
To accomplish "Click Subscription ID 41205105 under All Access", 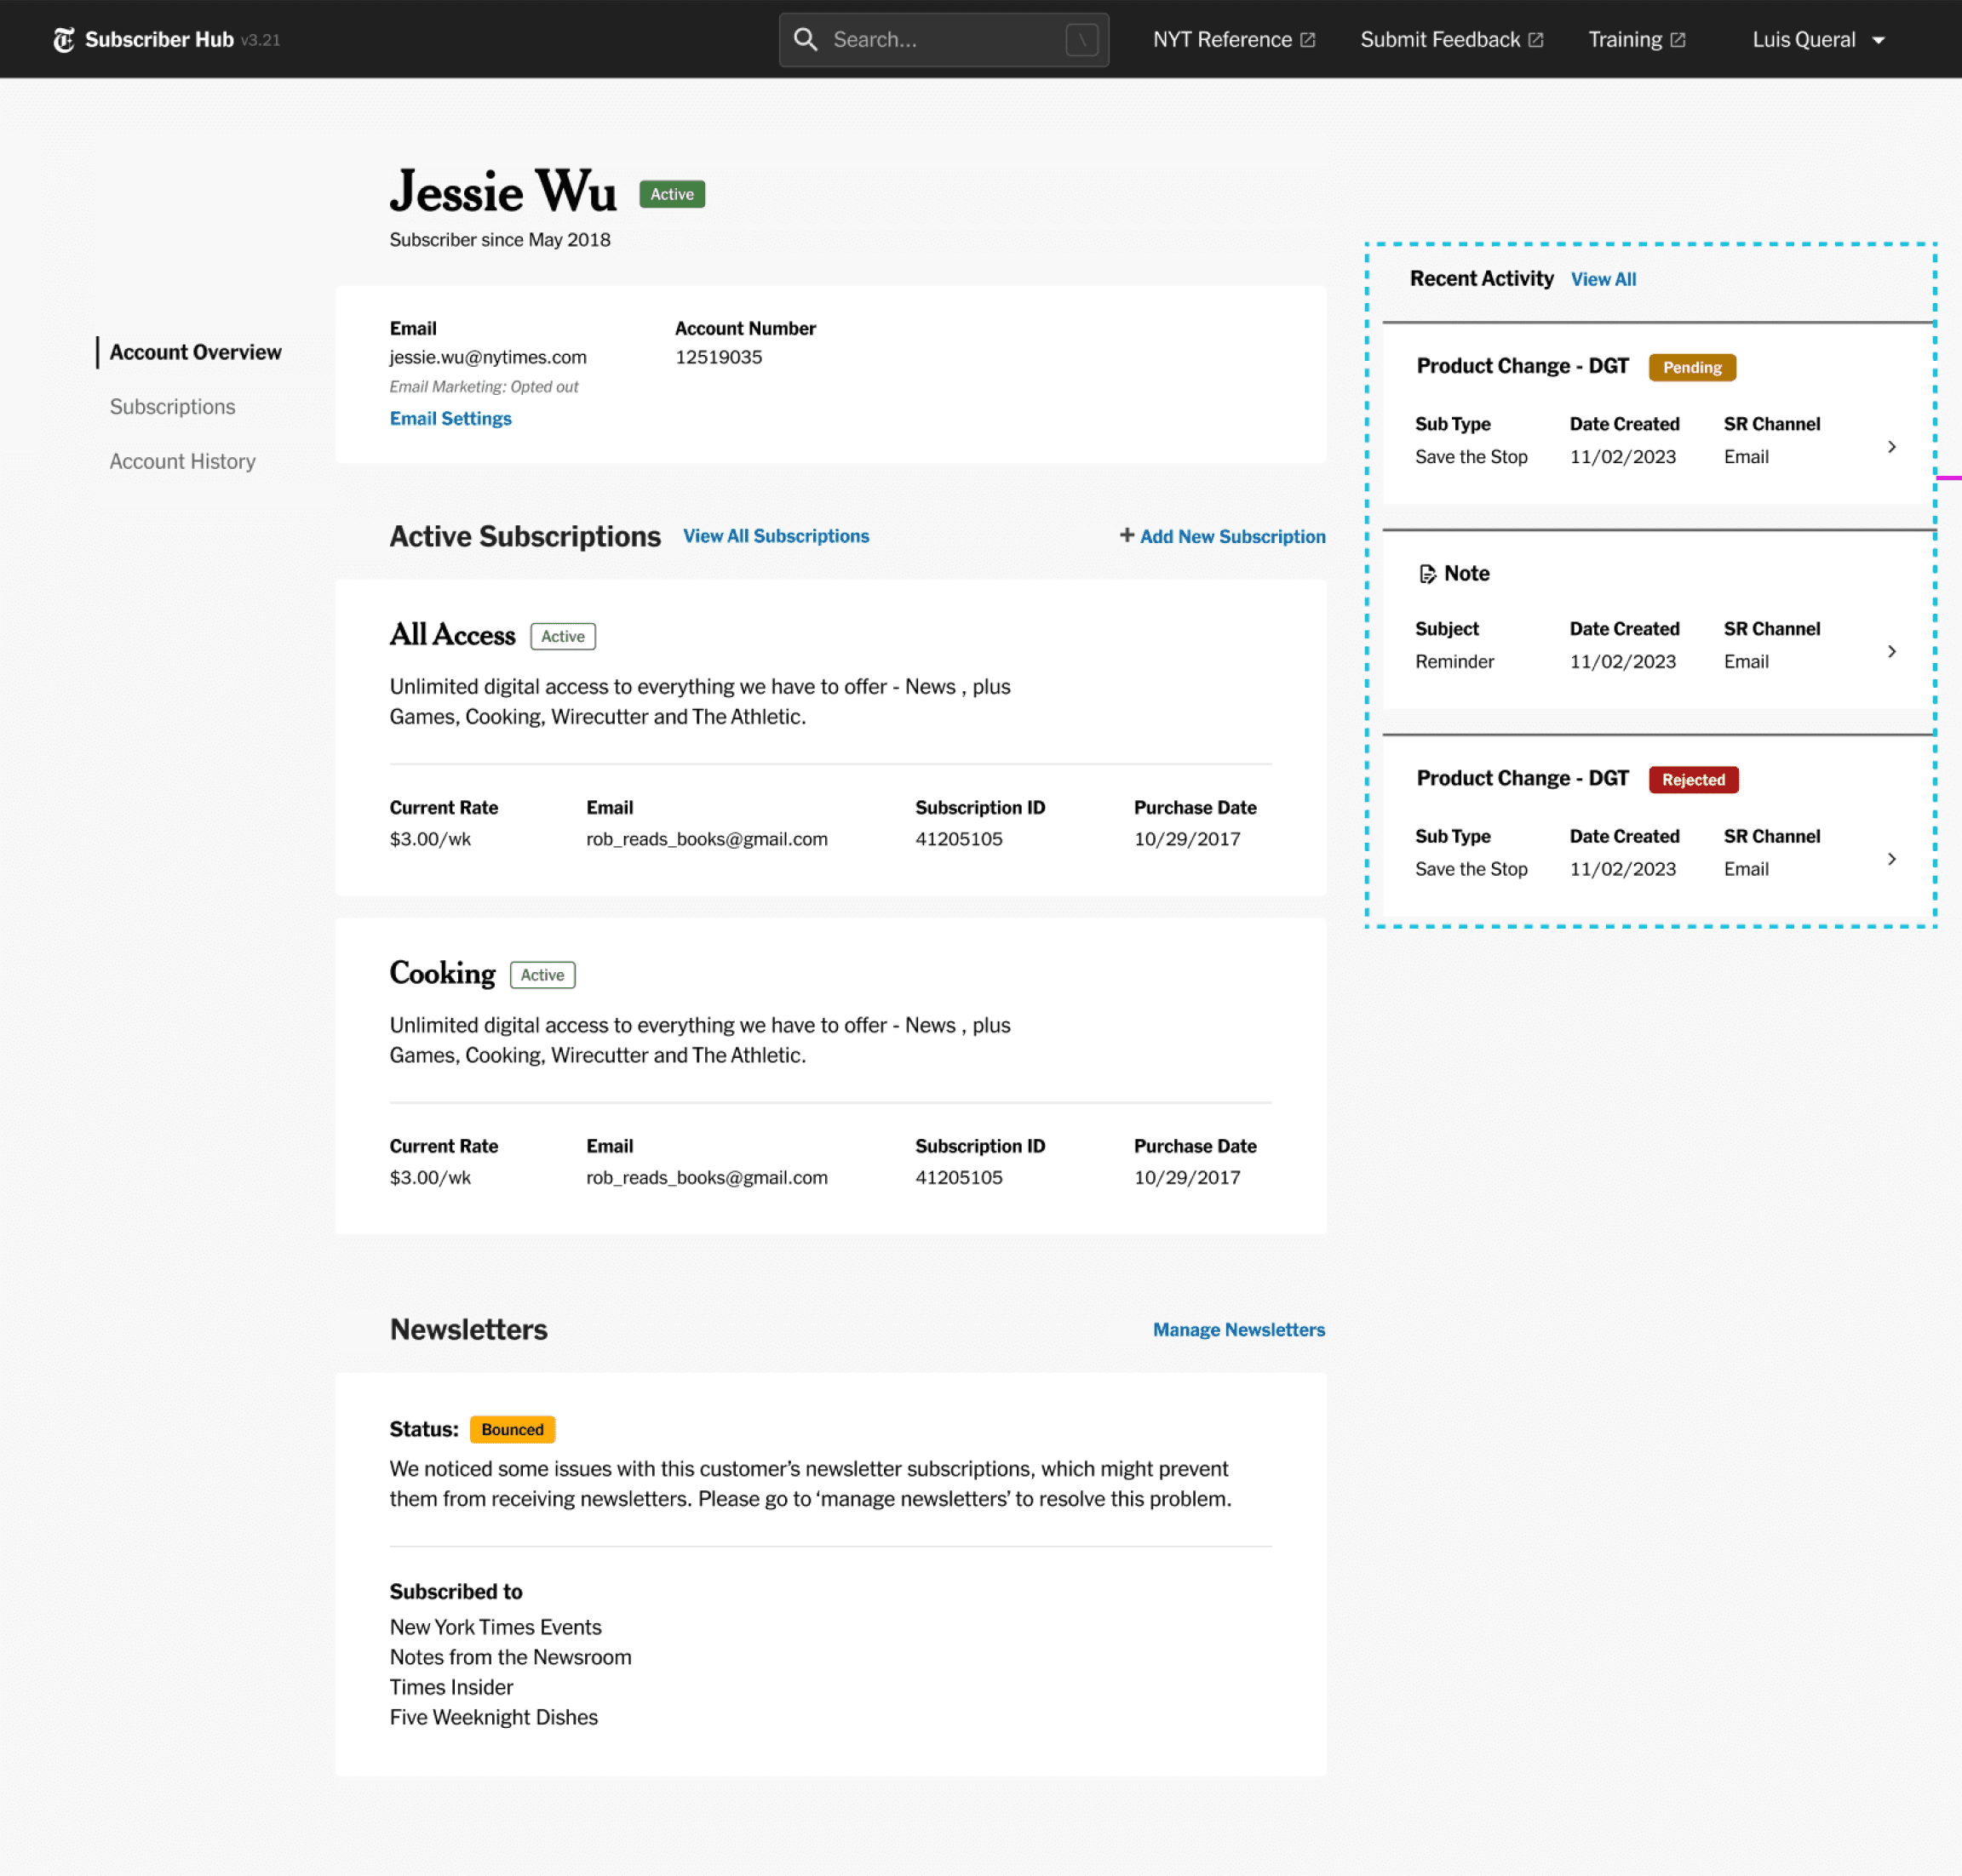I will pos(959,839).
